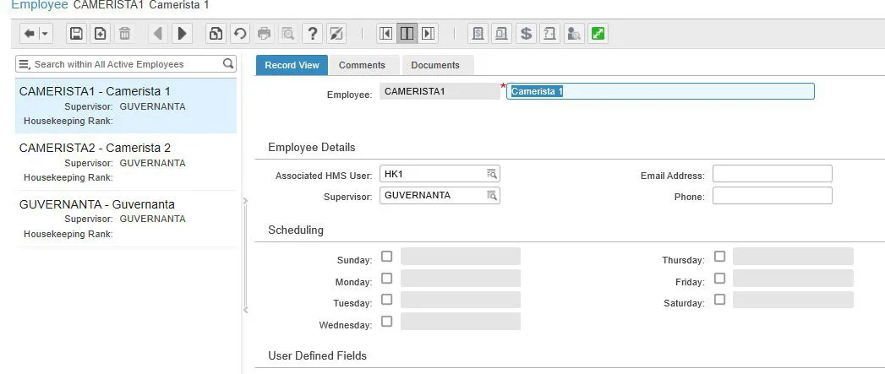Click the employee description field Camerista 1

(660, 91)
